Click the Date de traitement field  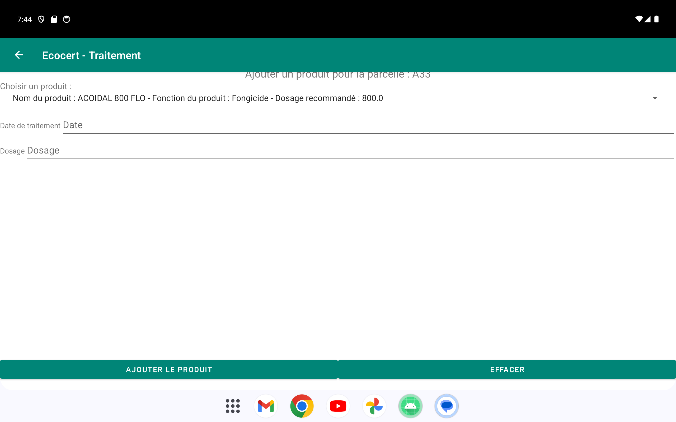tap(368, 125)
